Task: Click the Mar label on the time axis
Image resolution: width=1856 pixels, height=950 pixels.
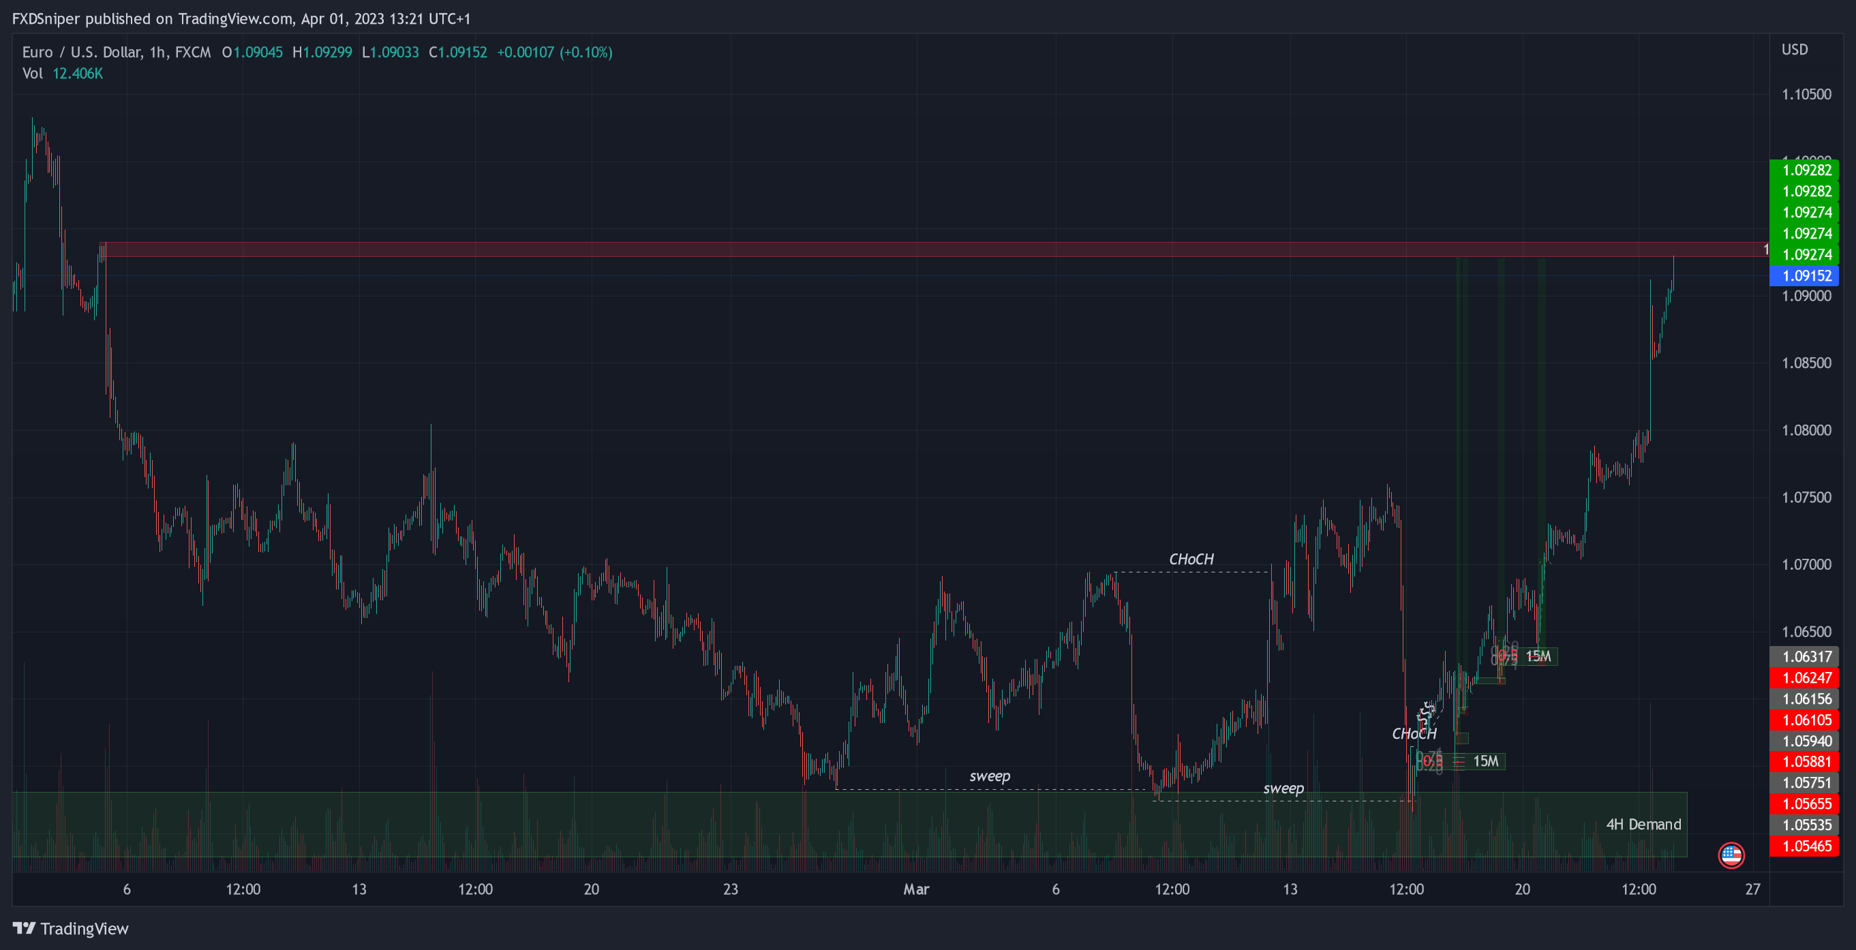Action: [916, 889]
